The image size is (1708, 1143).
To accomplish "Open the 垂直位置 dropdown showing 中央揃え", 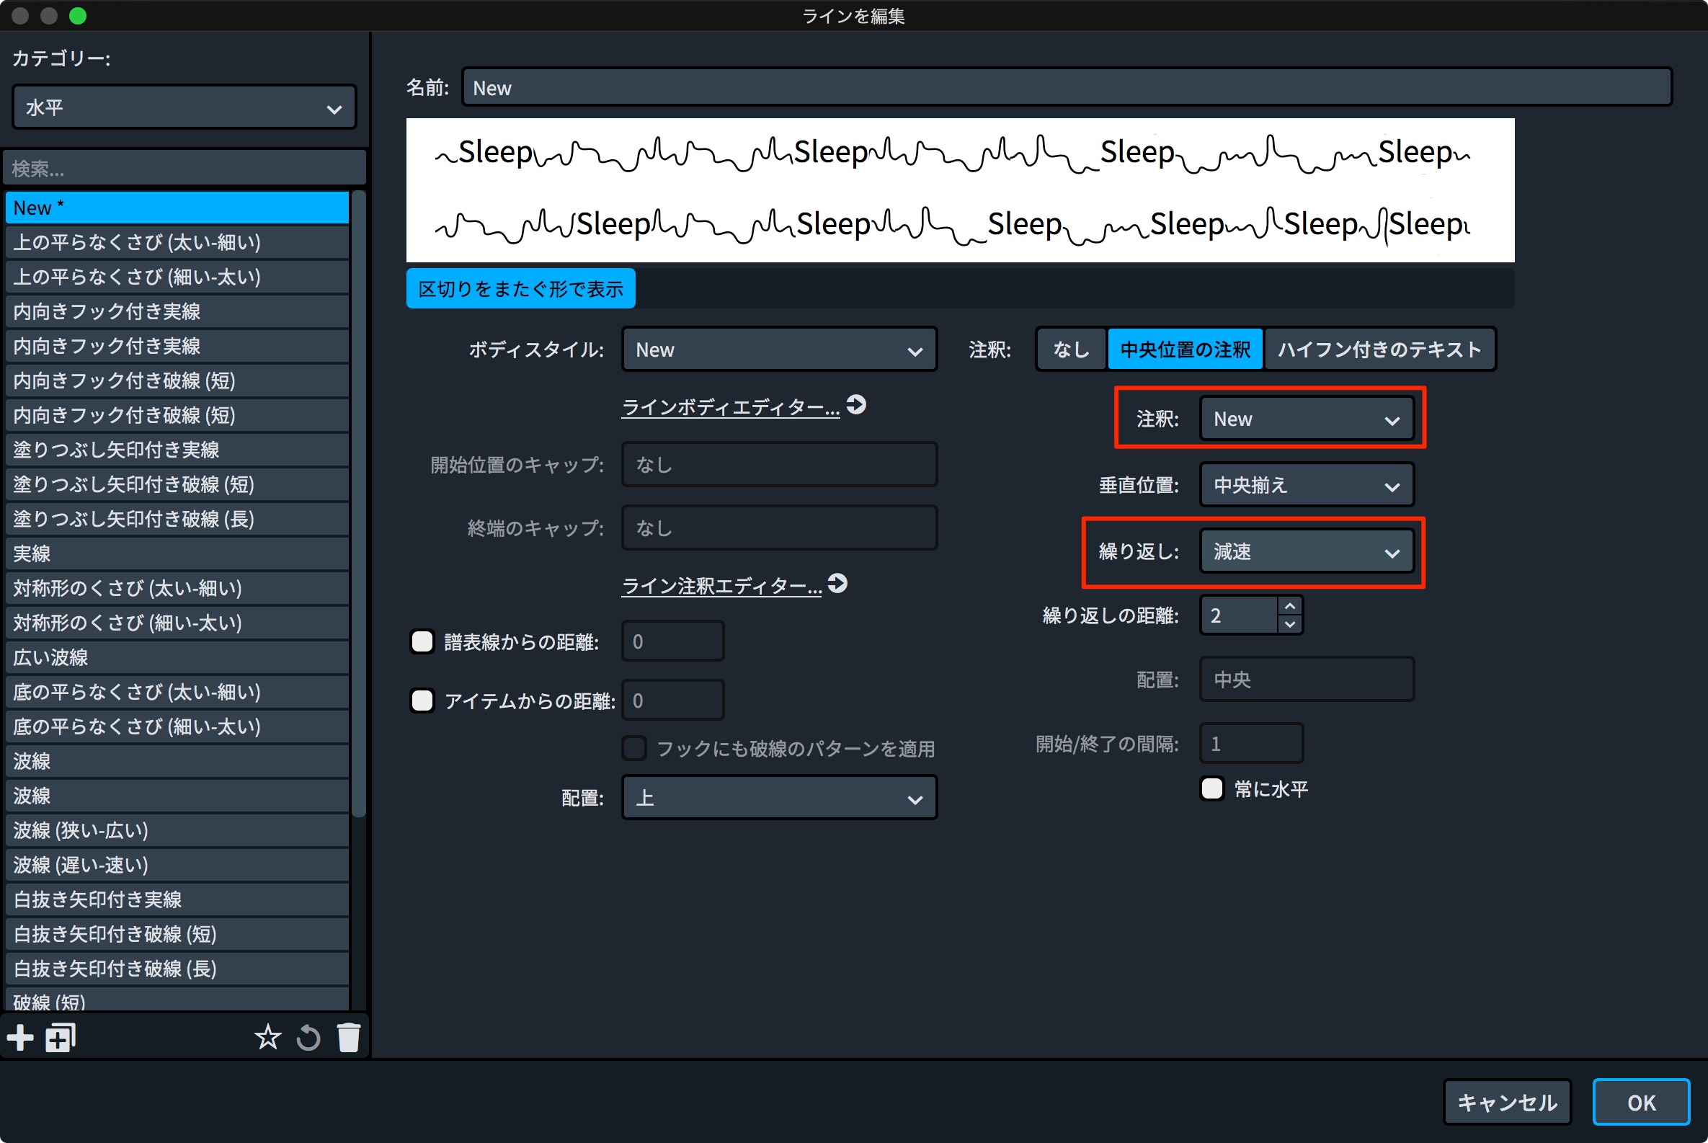I will (x=1307, y=486).
